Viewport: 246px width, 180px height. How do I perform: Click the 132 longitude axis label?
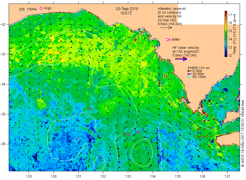(x=103, y=176)
